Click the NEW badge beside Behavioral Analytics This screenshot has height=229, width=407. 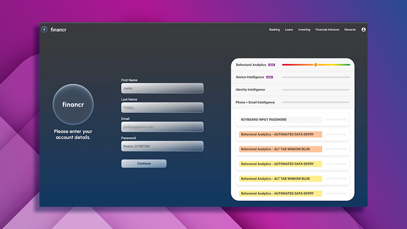coord(272,65)
